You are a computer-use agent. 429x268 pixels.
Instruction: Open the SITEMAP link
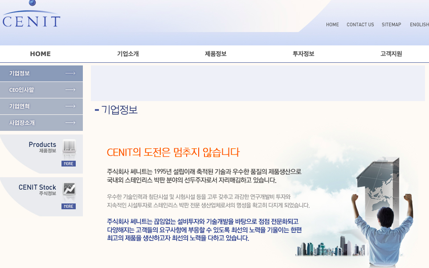[x=391, y=24]
